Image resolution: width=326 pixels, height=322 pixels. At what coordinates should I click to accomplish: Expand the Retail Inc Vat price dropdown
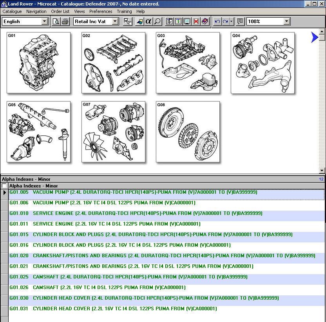click(x=115, y=22)
